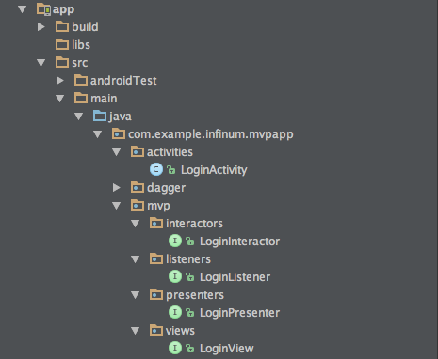The height and width of the screenshot is (359, 438).
Task: Select the mvp package name
Action: [x=158, y=206]
